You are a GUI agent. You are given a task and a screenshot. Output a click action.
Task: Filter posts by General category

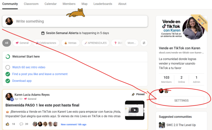(x=22, y=43)
